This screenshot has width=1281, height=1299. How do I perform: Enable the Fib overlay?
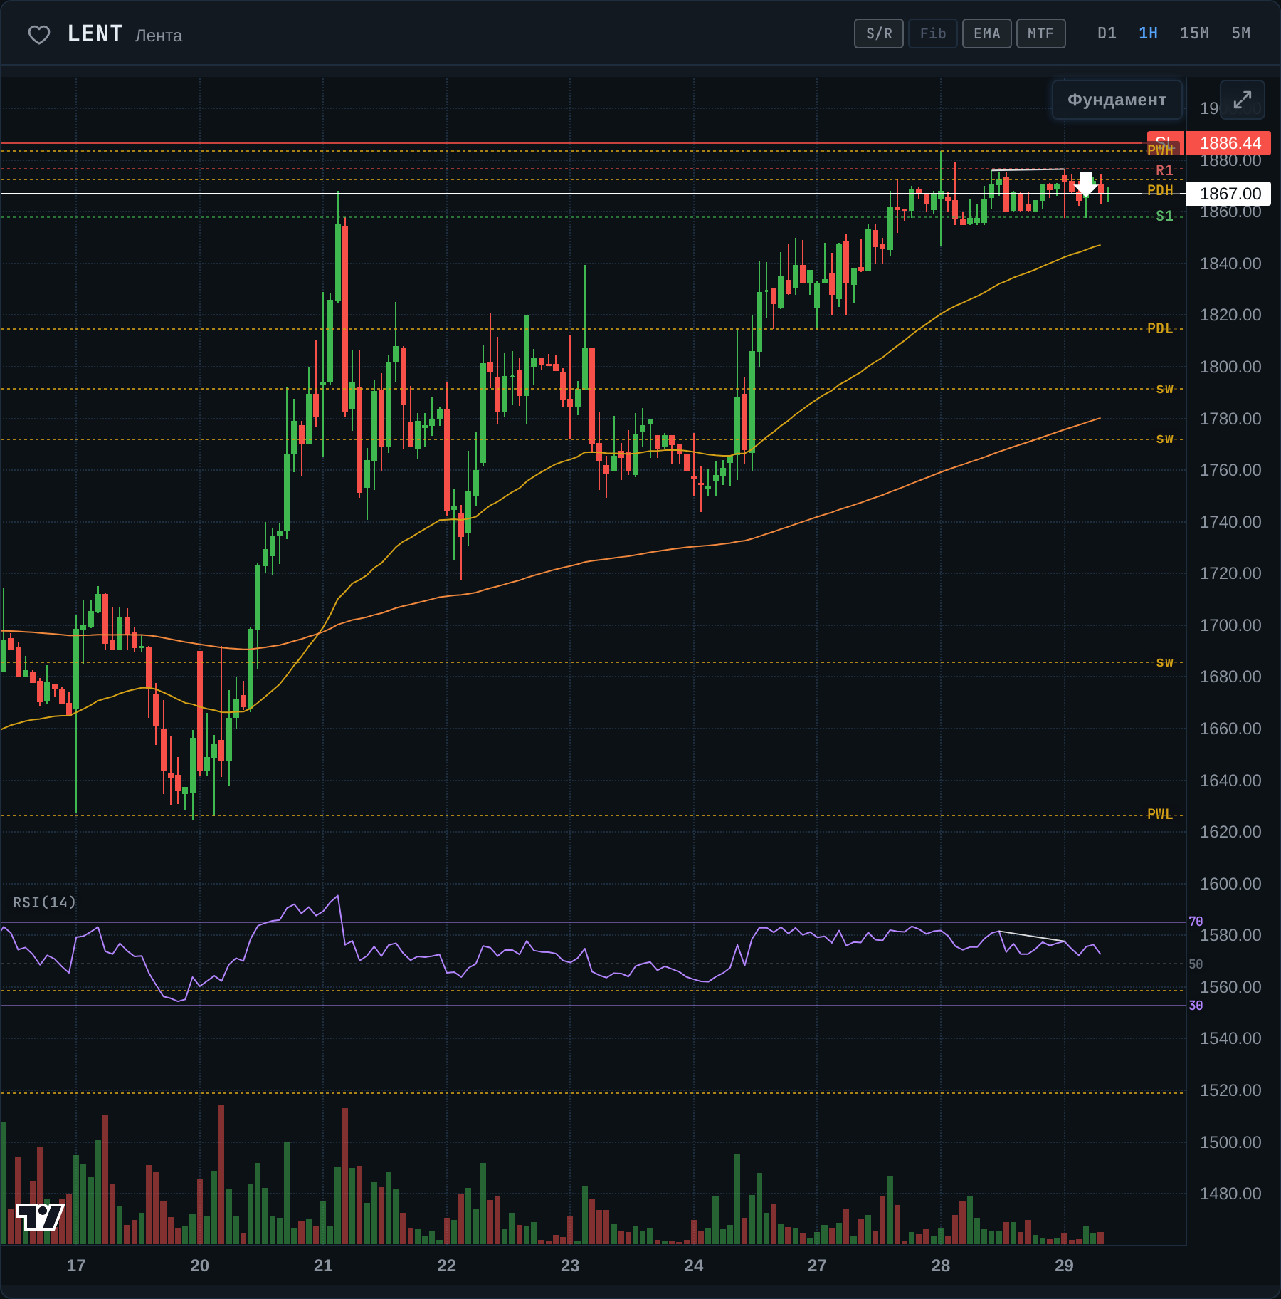point(933,33)
